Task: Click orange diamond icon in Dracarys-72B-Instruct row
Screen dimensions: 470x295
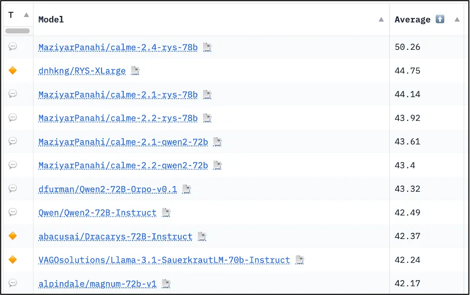Action: (x=12, y=236)
